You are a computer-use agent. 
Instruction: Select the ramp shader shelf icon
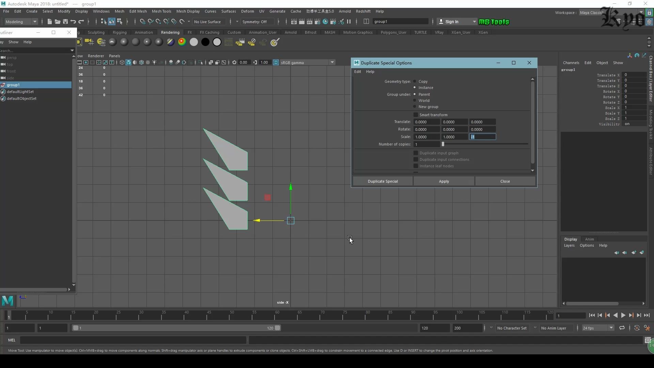click(182, 42)
